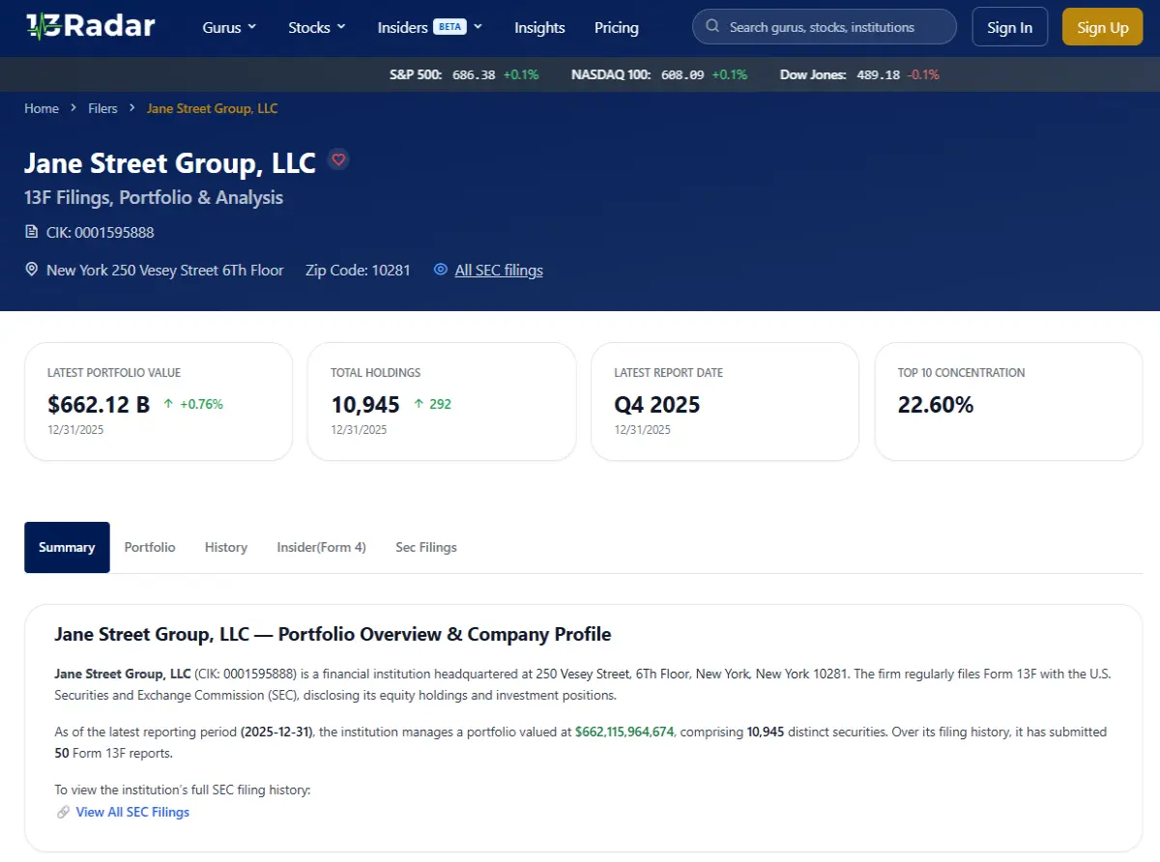Click the Latest Report Date card
The height and width of the screenshot is (862, 1160).
pyautogui.click(x=725, y=401)
